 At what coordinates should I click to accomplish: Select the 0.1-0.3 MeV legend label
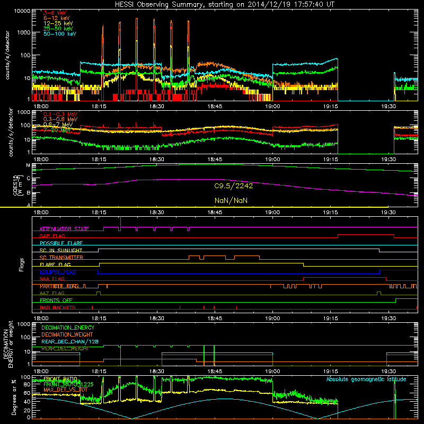[x=60, y=114]
